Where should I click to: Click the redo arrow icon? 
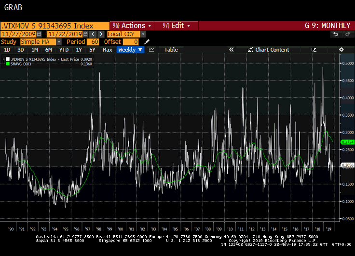(x=347, y=34)
